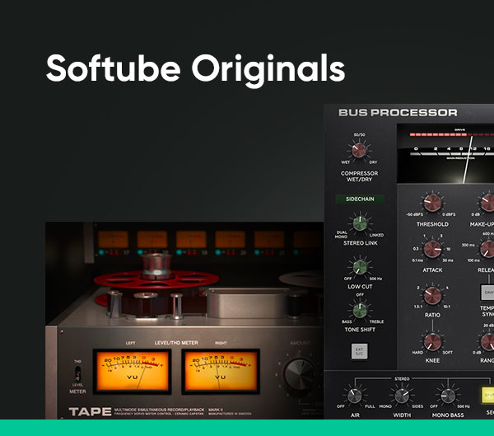Click the Tone Shift knob
Image resolution: width=494 pixels, height=436 pixels.
click(x=360, y=311)
